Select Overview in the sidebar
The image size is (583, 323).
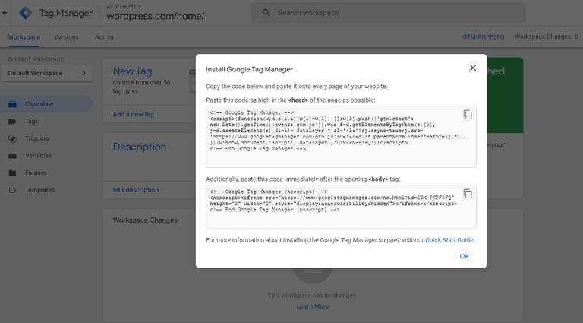(x=46, y=104)
